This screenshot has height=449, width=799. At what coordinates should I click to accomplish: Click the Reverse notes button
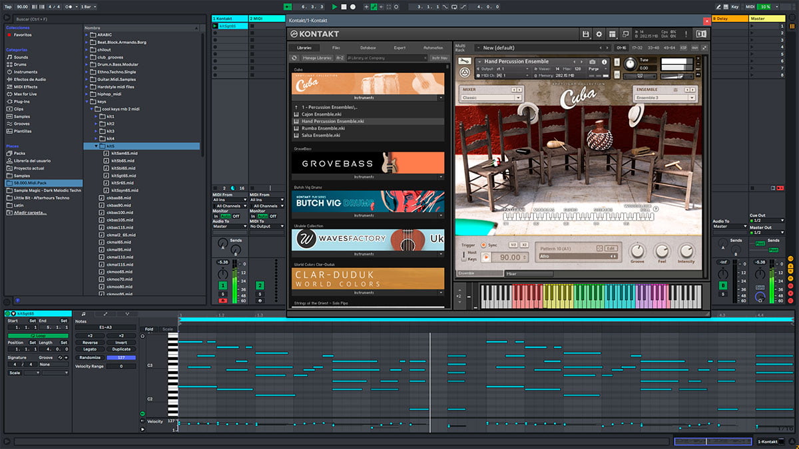(90, 343)
